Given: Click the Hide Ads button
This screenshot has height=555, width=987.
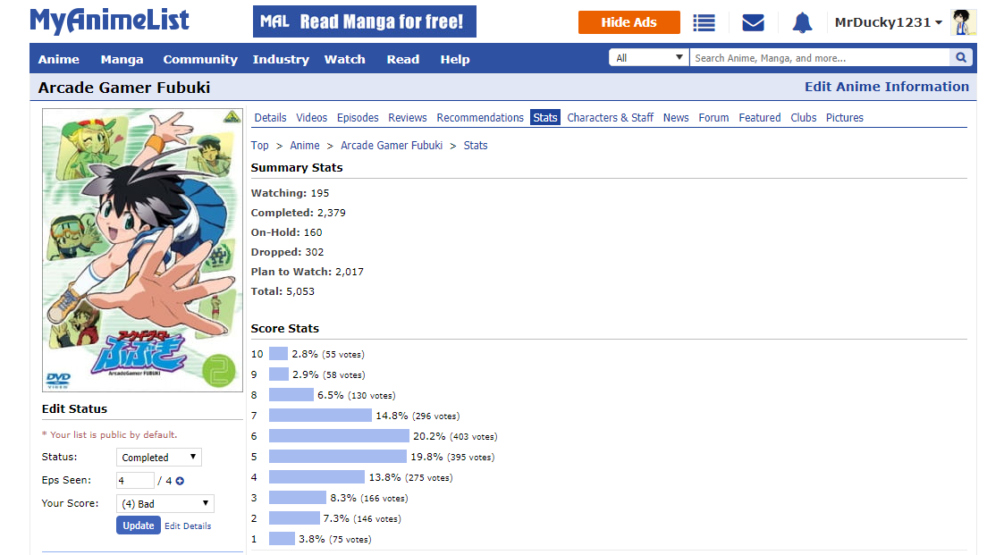Looking at the screenshot, I should click(628, 22).
